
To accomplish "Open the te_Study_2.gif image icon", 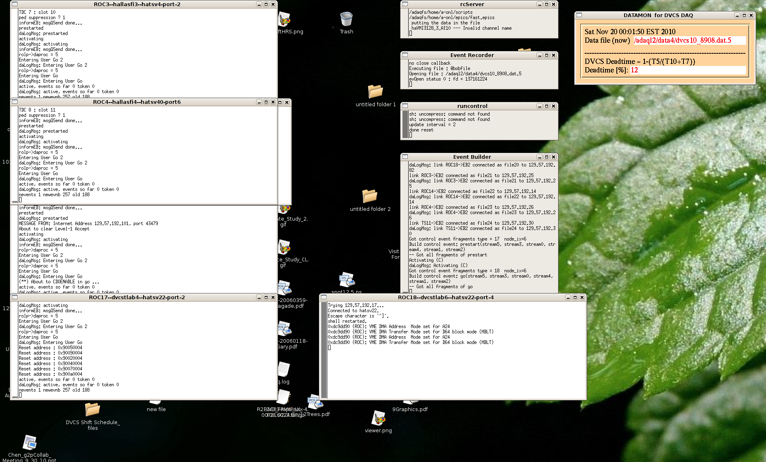I will point(285,209).
